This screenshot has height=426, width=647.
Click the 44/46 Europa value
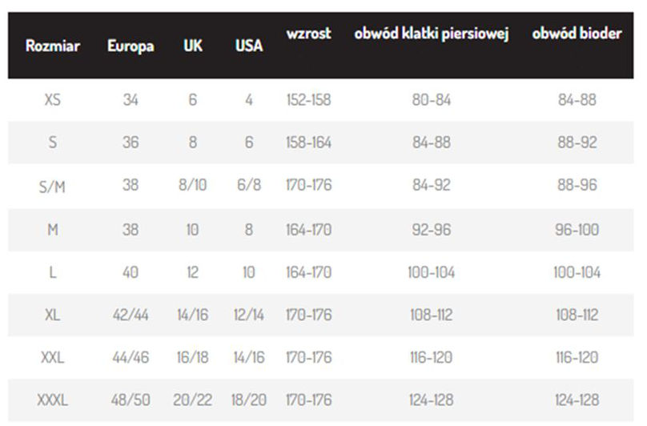(131, 357)
